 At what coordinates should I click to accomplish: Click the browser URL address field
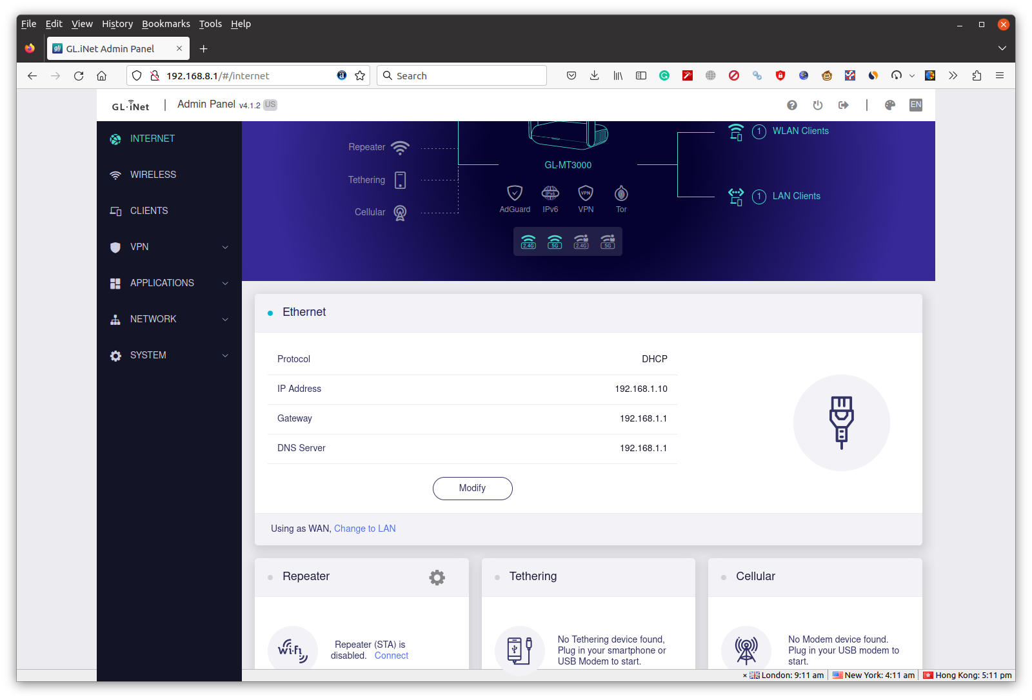[x=248, y=75]
